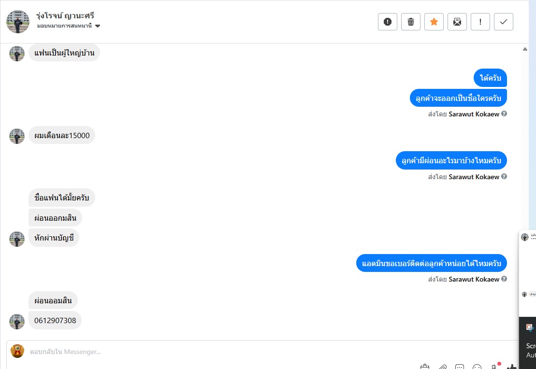This screenshot has height=369, width=536.
Task: Open the emoji picker smiley icon
Action: tap(477, 367)
